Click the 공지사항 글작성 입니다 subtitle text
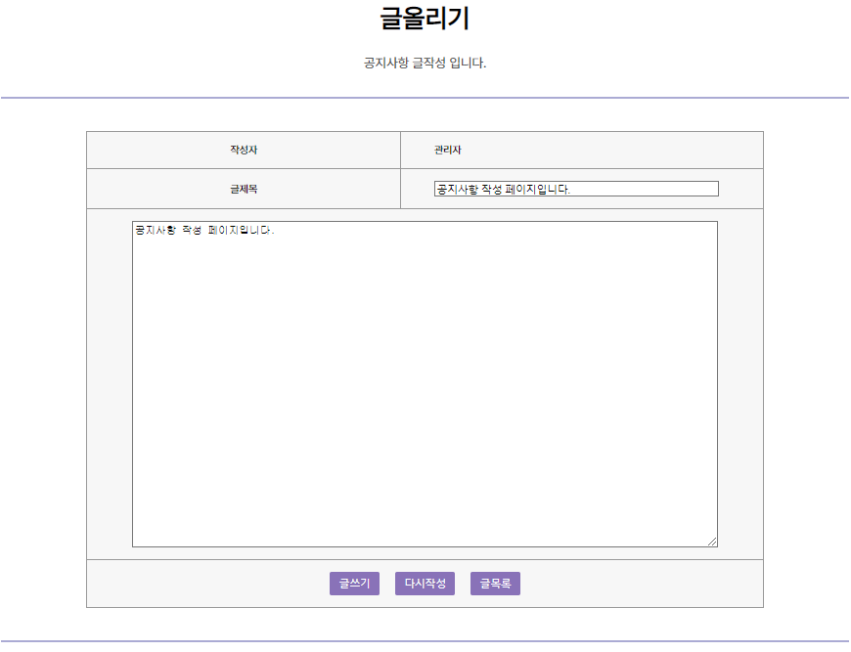Viewport: 851px width, 652px height. [x=425, y=63]
